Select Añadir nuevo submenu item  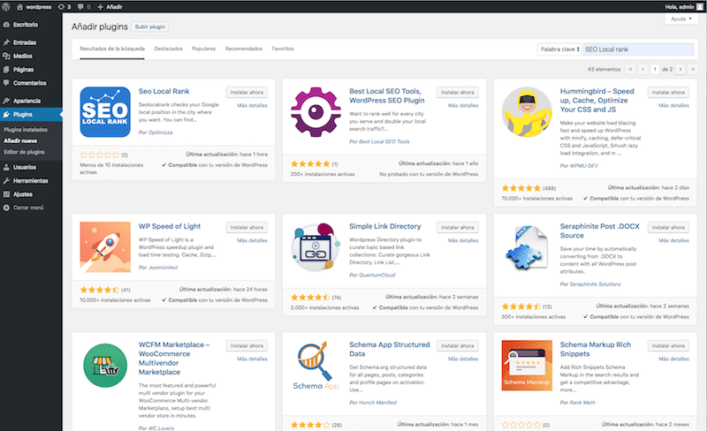[20, 141]
